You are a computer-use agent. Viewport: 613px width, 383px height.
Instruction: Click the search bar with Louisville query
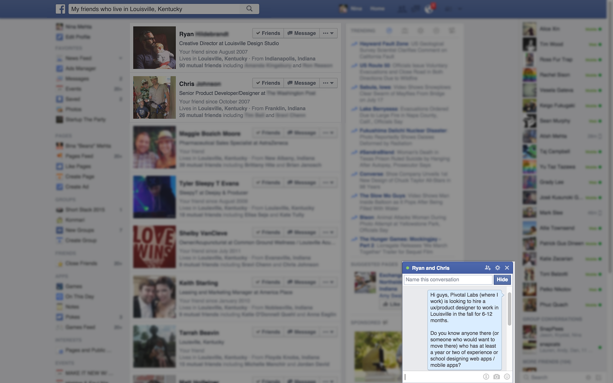tap(155, 9)
